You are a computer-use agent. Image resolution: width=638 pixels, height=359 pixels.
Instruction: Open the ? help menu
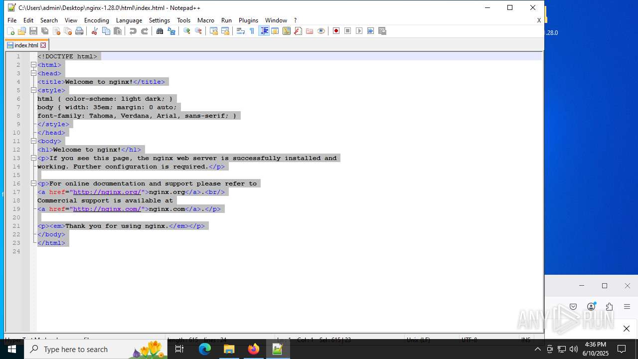coord(295,20)
